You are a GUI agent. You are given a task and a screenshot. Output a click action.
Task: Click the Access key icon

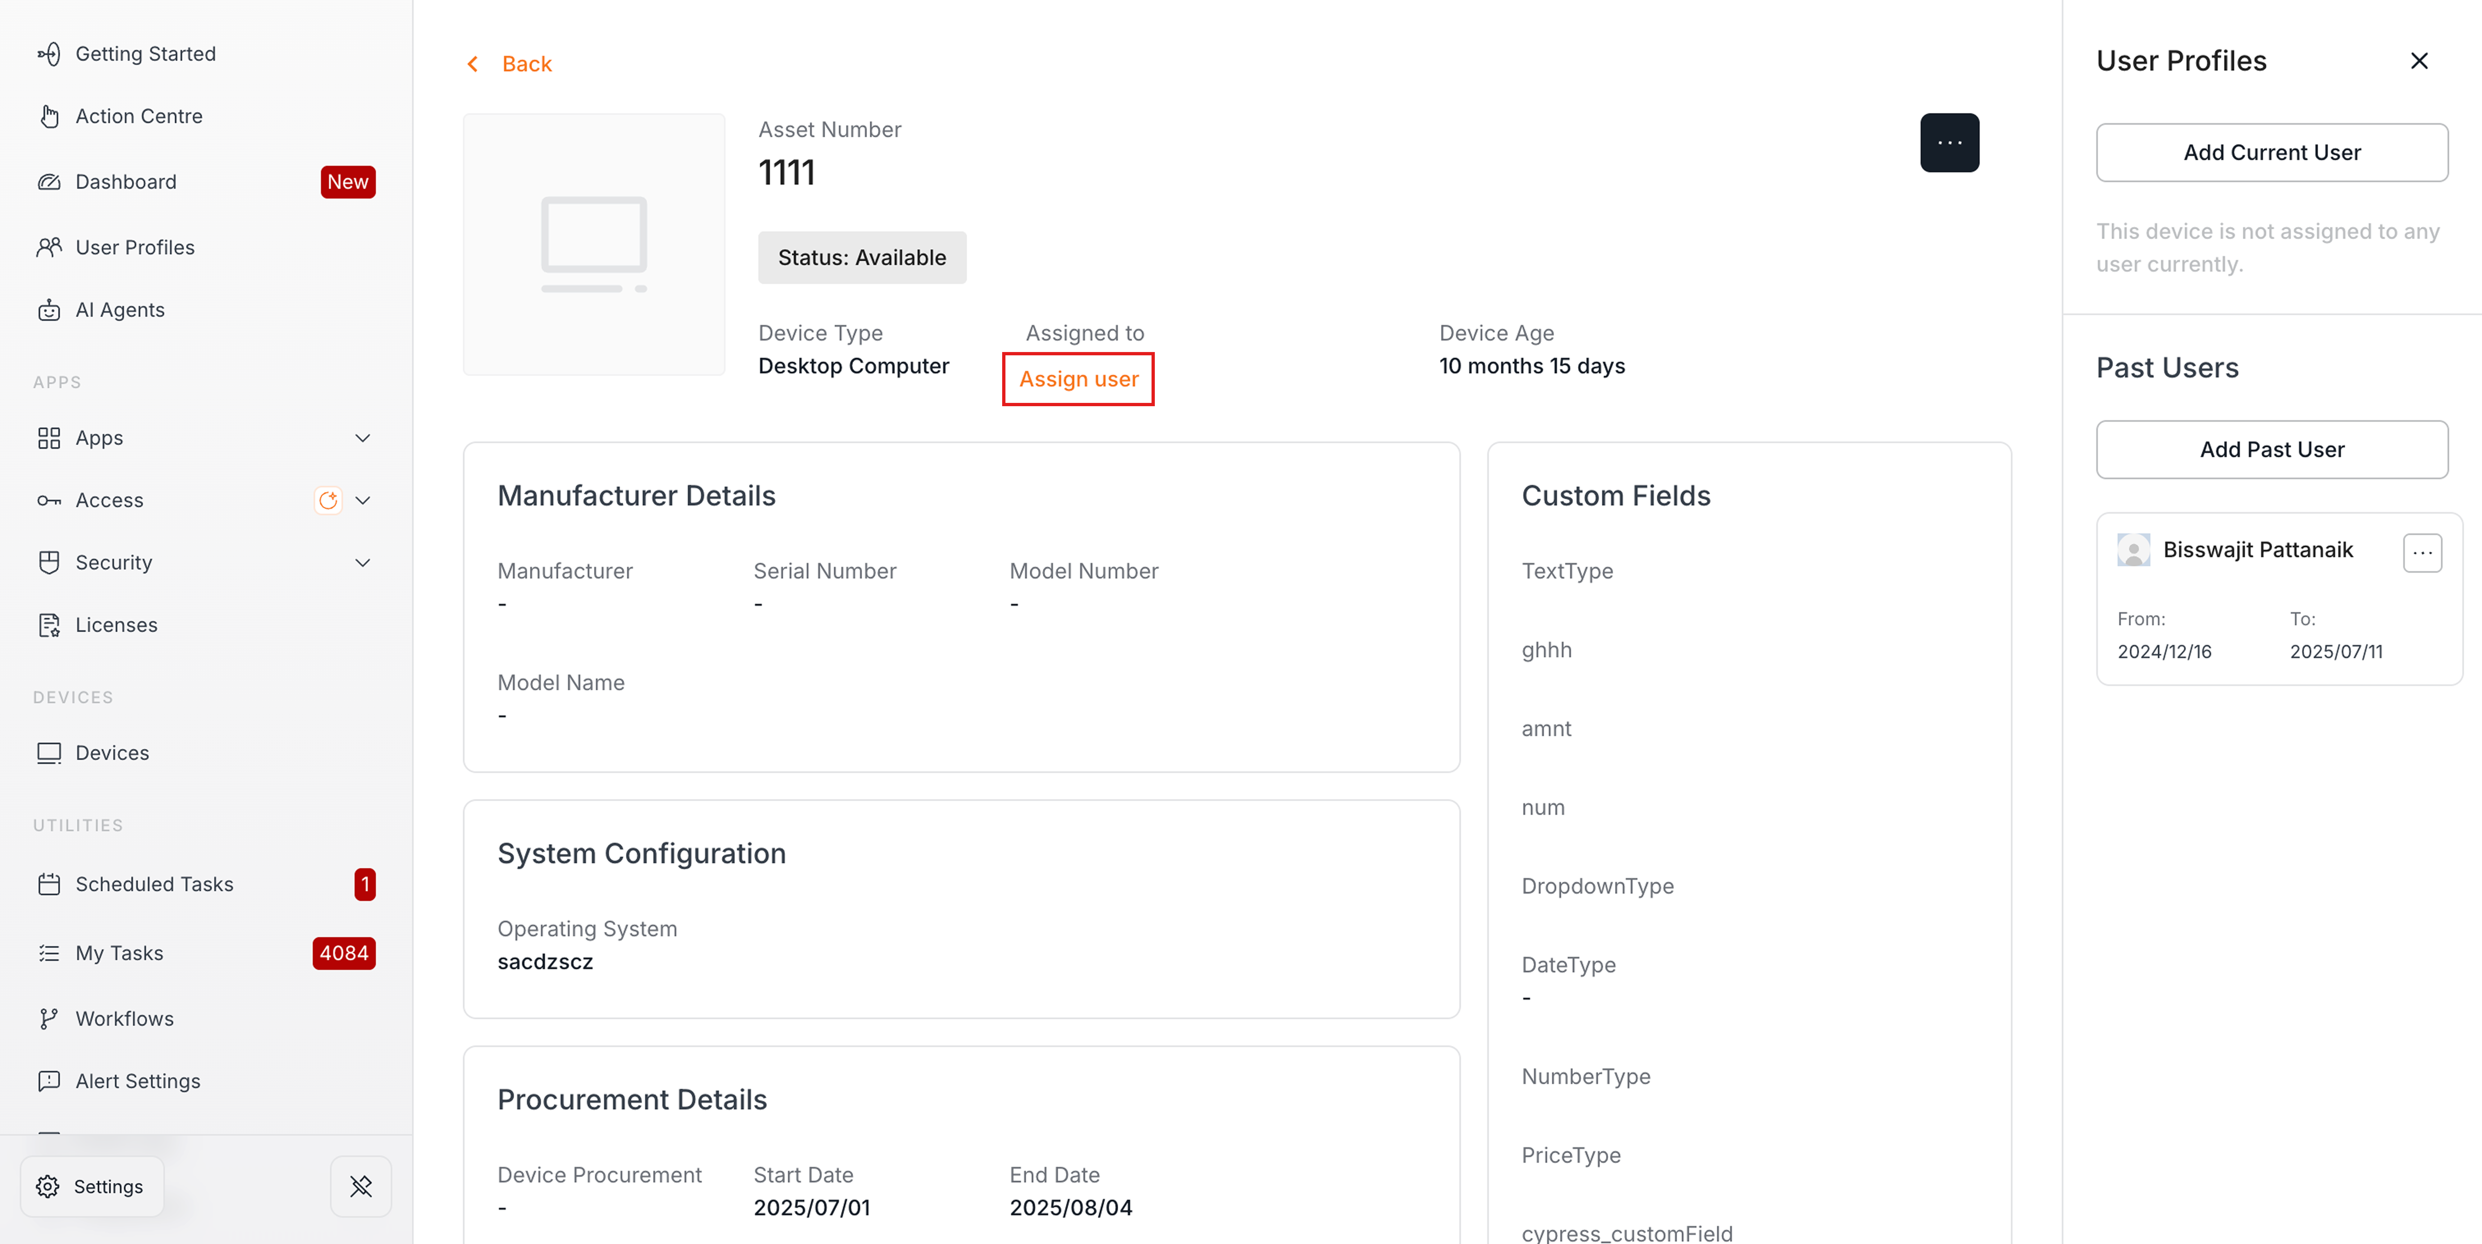(49, 501)
